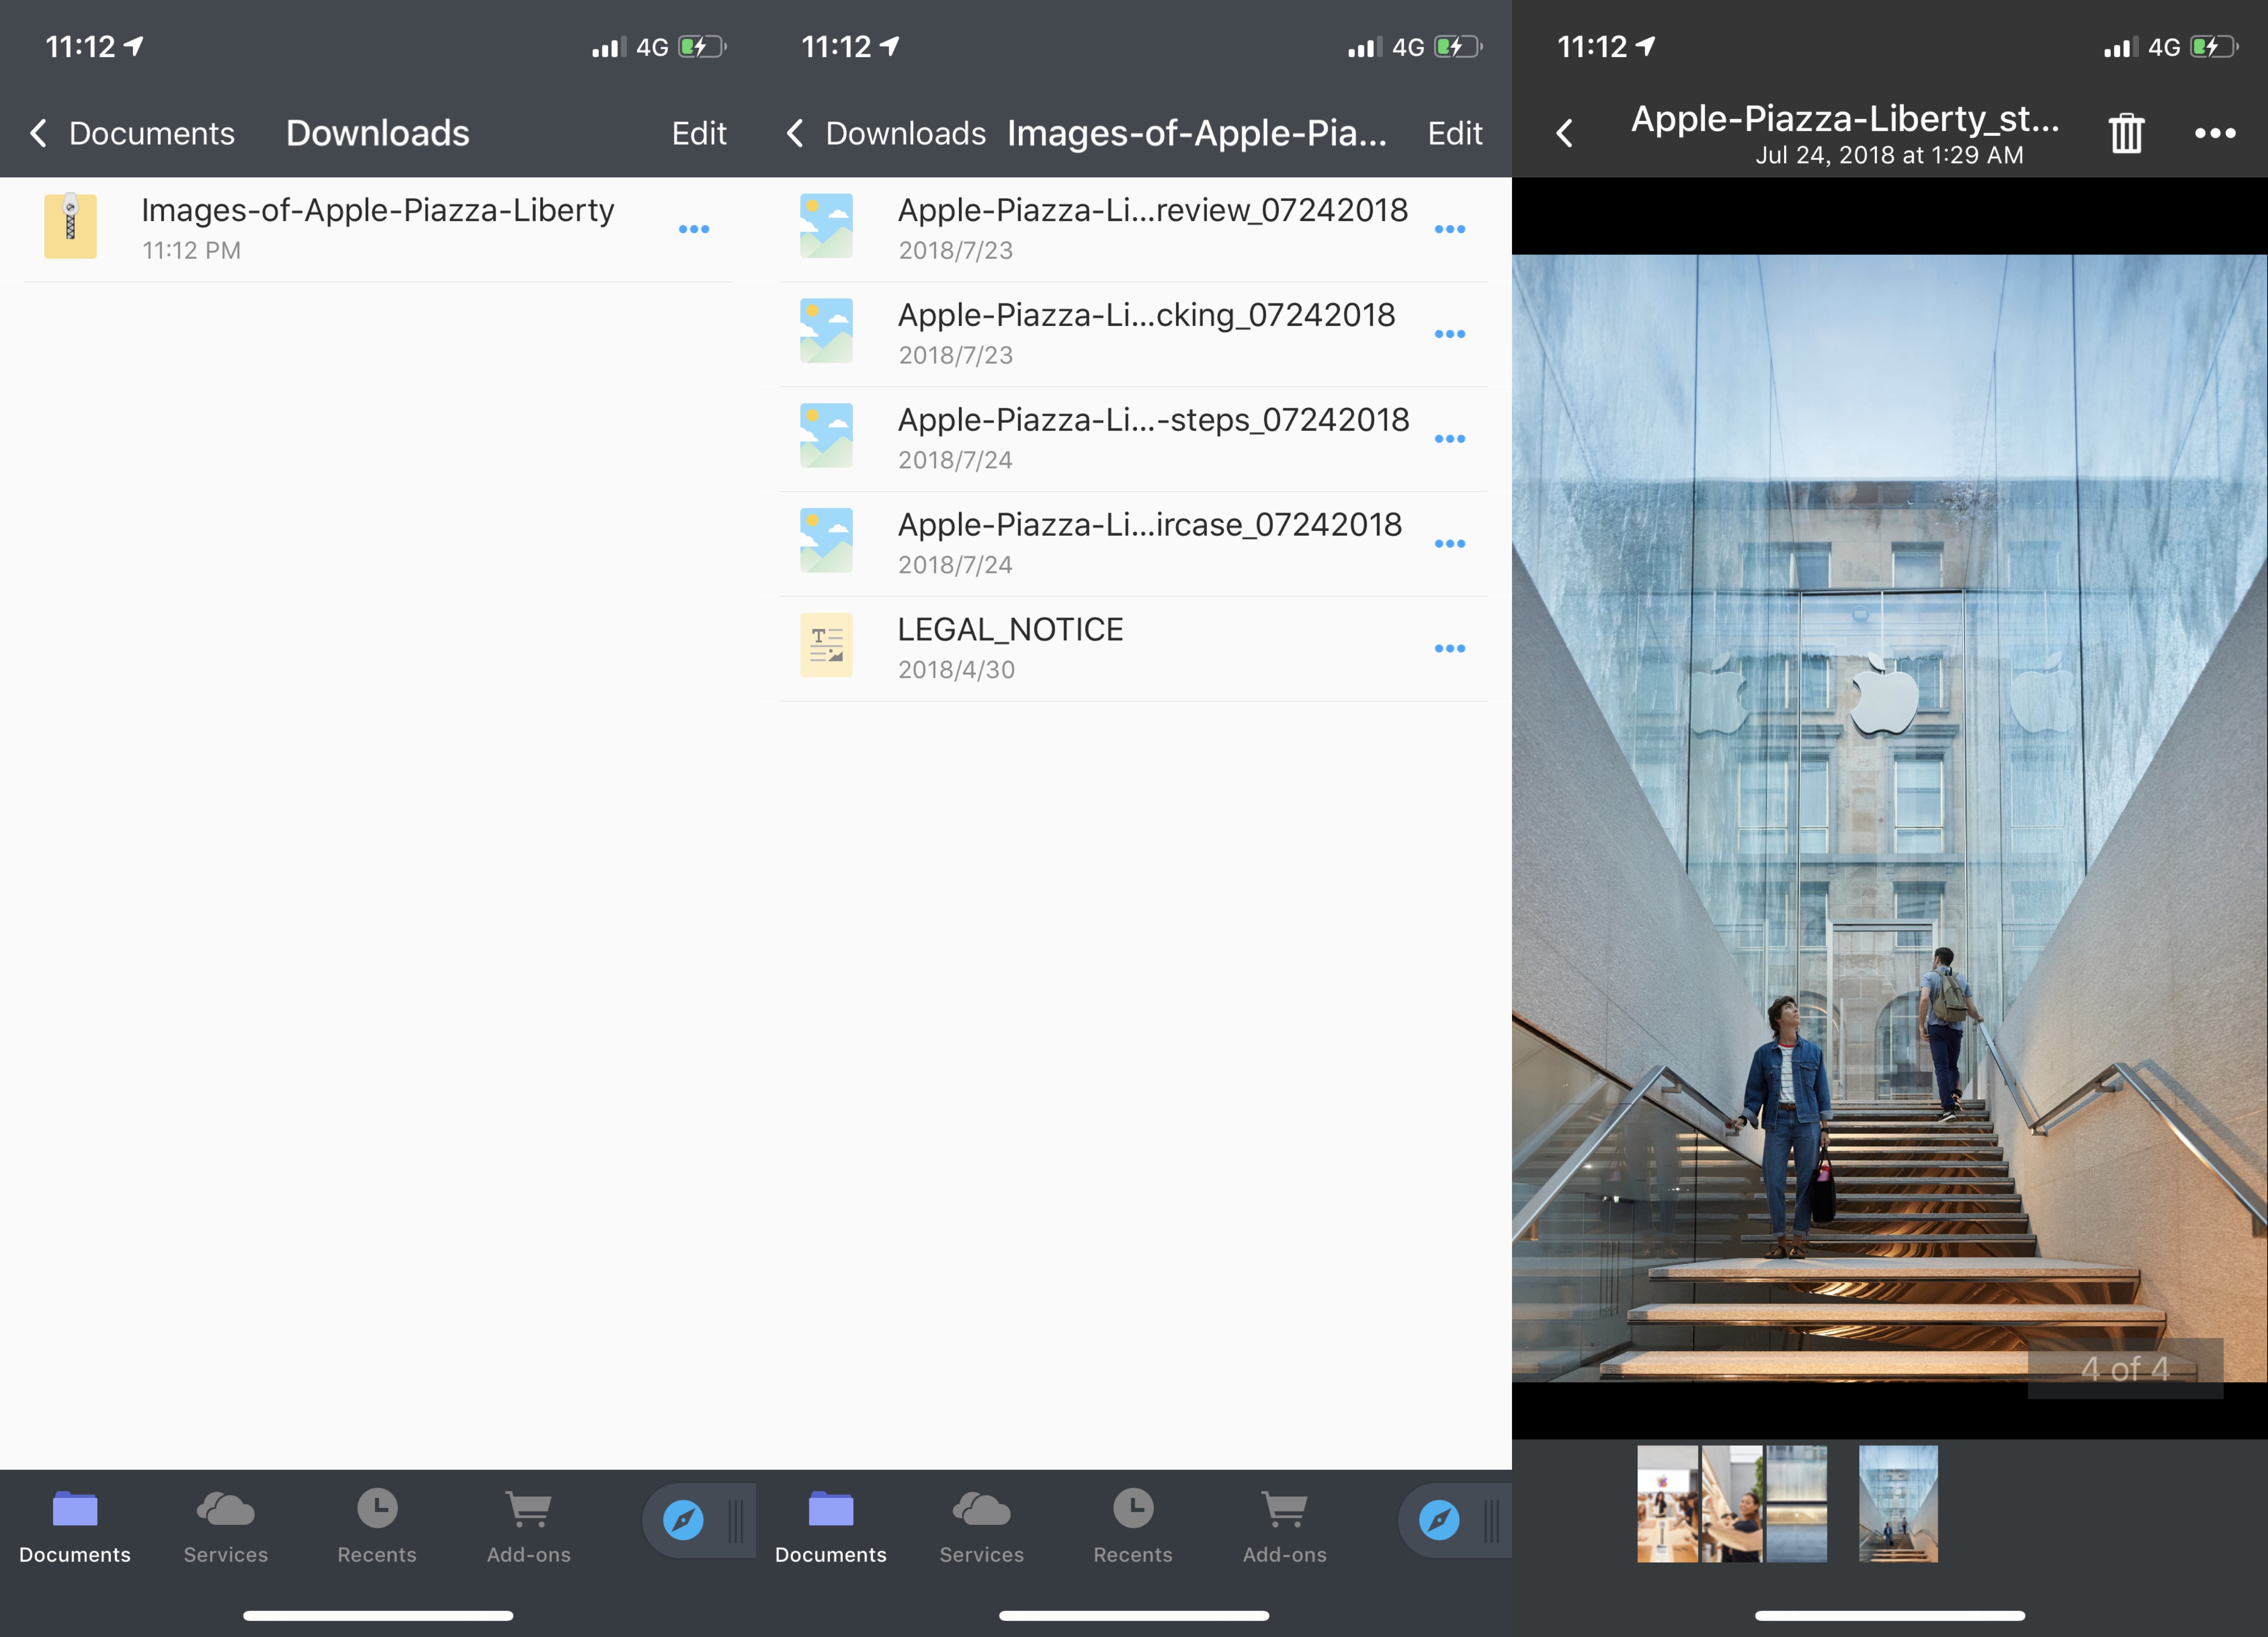Open more options for Apple-Piazza-Li...-steps_07242018

click(x=1450, y=439)
